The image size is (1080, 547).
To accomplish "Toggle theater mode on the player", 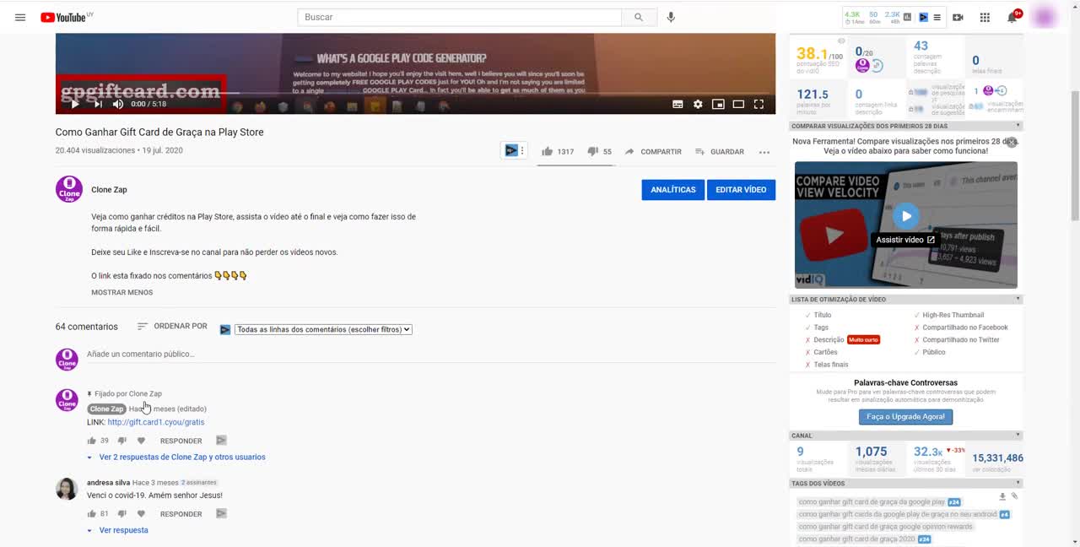I will click(x=738, y=104).
